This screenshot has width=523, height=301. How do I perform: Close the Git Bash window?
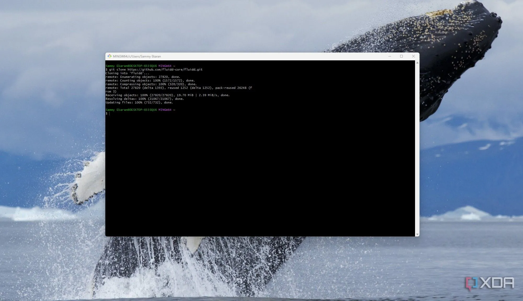click(413, 56)
